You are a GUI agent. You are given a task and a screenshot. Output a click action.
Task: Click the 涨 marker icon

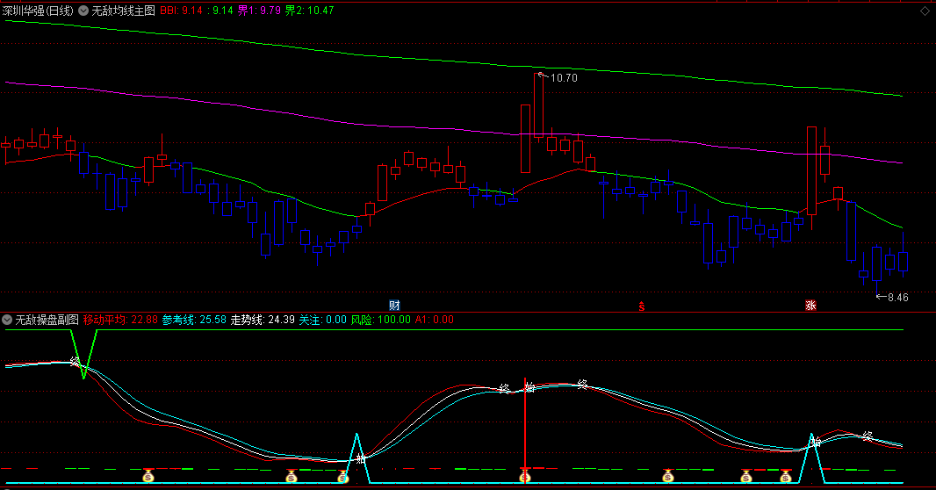click(810, 306)
